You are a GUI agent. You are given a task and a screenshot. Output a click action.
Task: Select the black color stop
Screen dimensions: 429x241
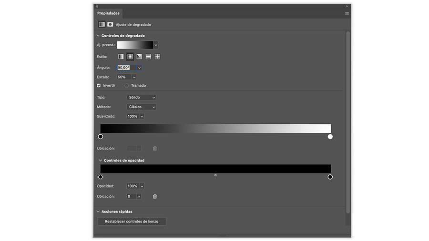coord(101,137)
